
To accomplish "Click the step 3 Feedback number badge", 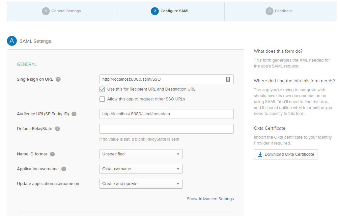I will click(x=269, y=11).
